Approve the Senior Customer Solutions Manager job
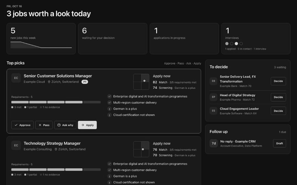 [x=22, y=125]
